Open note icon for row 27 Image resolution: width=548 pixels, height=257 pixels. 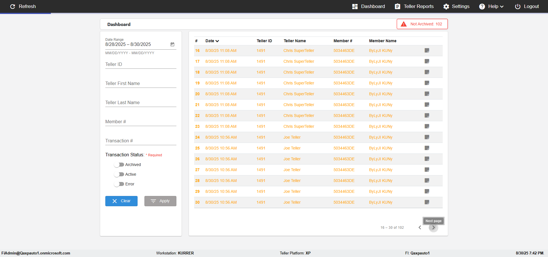427,170
